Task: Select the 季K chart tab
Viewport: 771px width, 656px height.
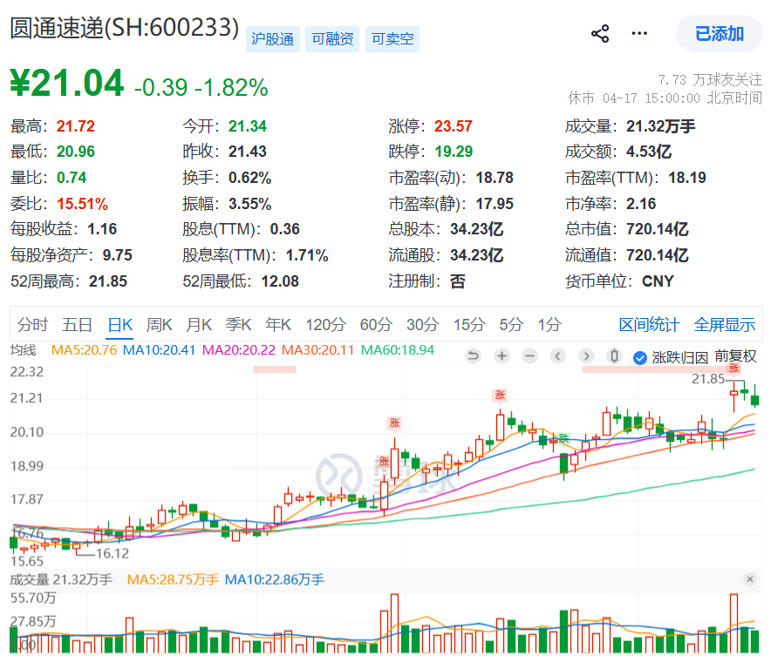Action: pyautogui.click(x=238, y=325)
